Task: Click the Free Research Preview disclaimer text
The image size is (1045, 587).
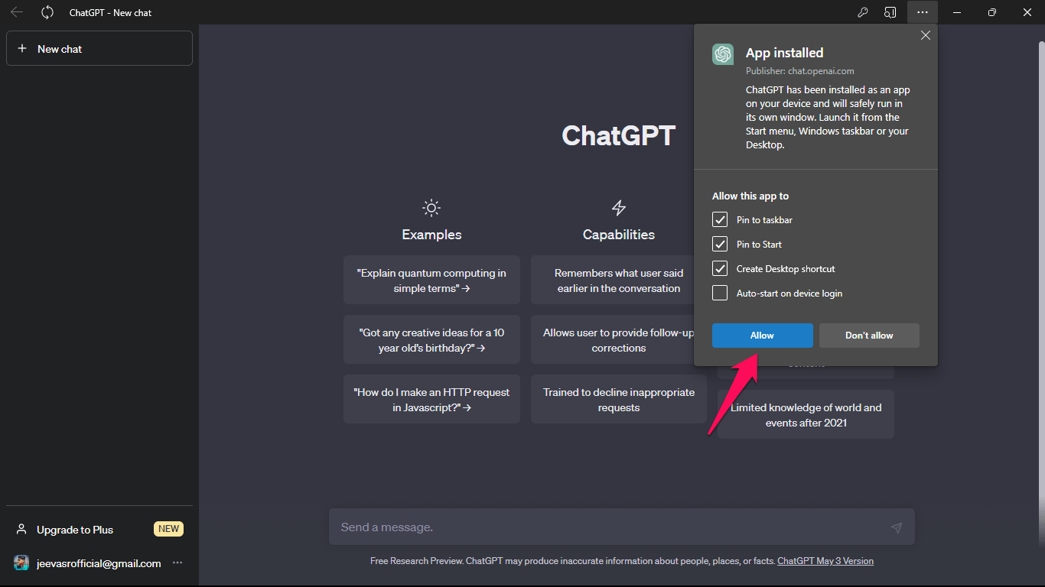Action: click(572, 561)
